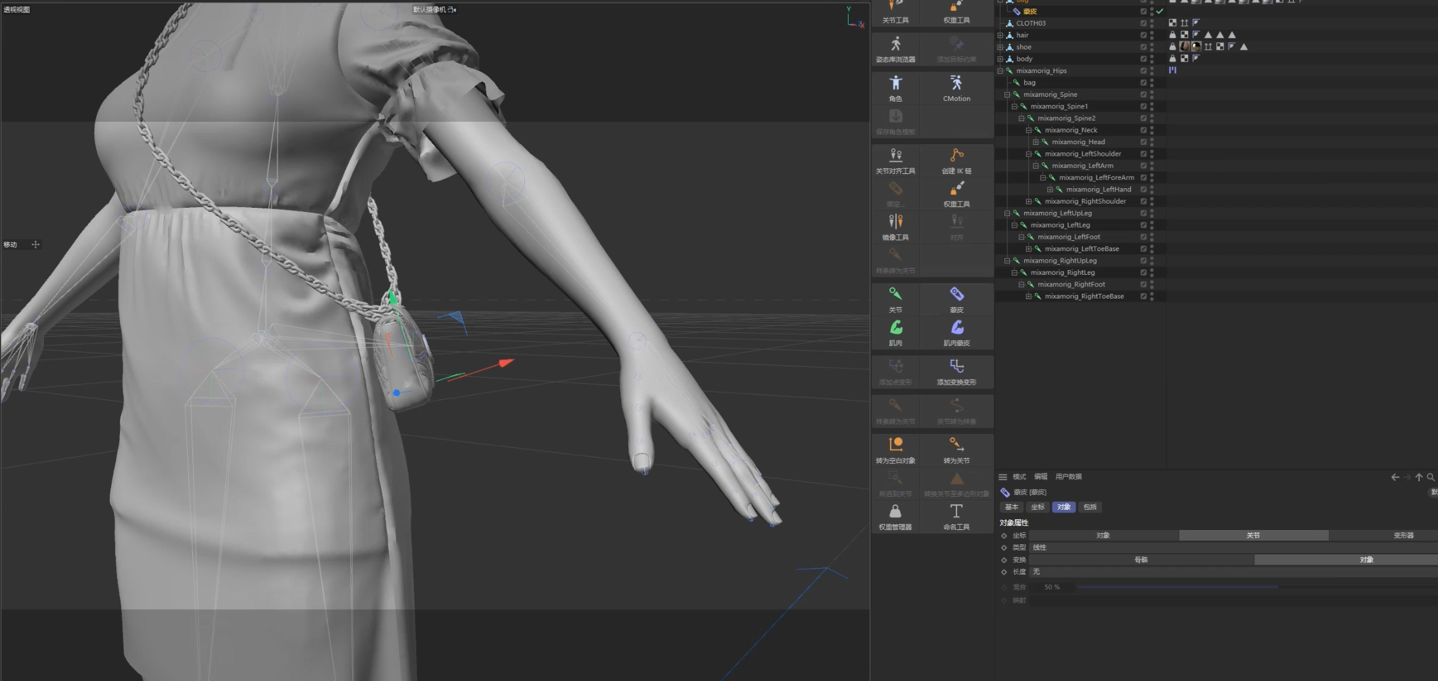Toggle keyframe diamond for 长度 parameter
The height and width of the screenshot is (681, 1438).
pyautogui.click(x=1004, y=572)
